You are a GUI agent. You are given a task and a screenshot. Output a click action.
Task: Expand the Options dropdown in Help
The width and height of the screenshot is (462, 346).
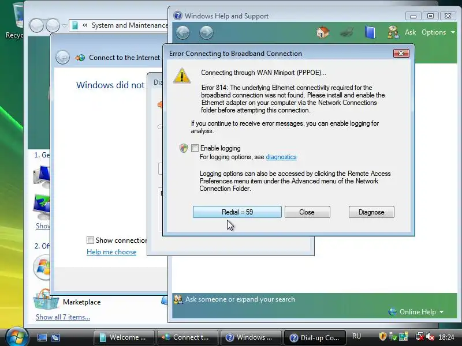[438, 32]
